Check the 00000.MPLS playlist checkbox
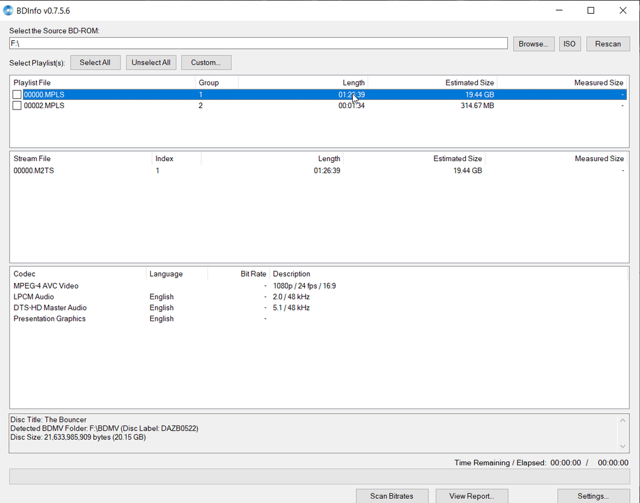The image size is (640, 503). (x=17, y=95)
